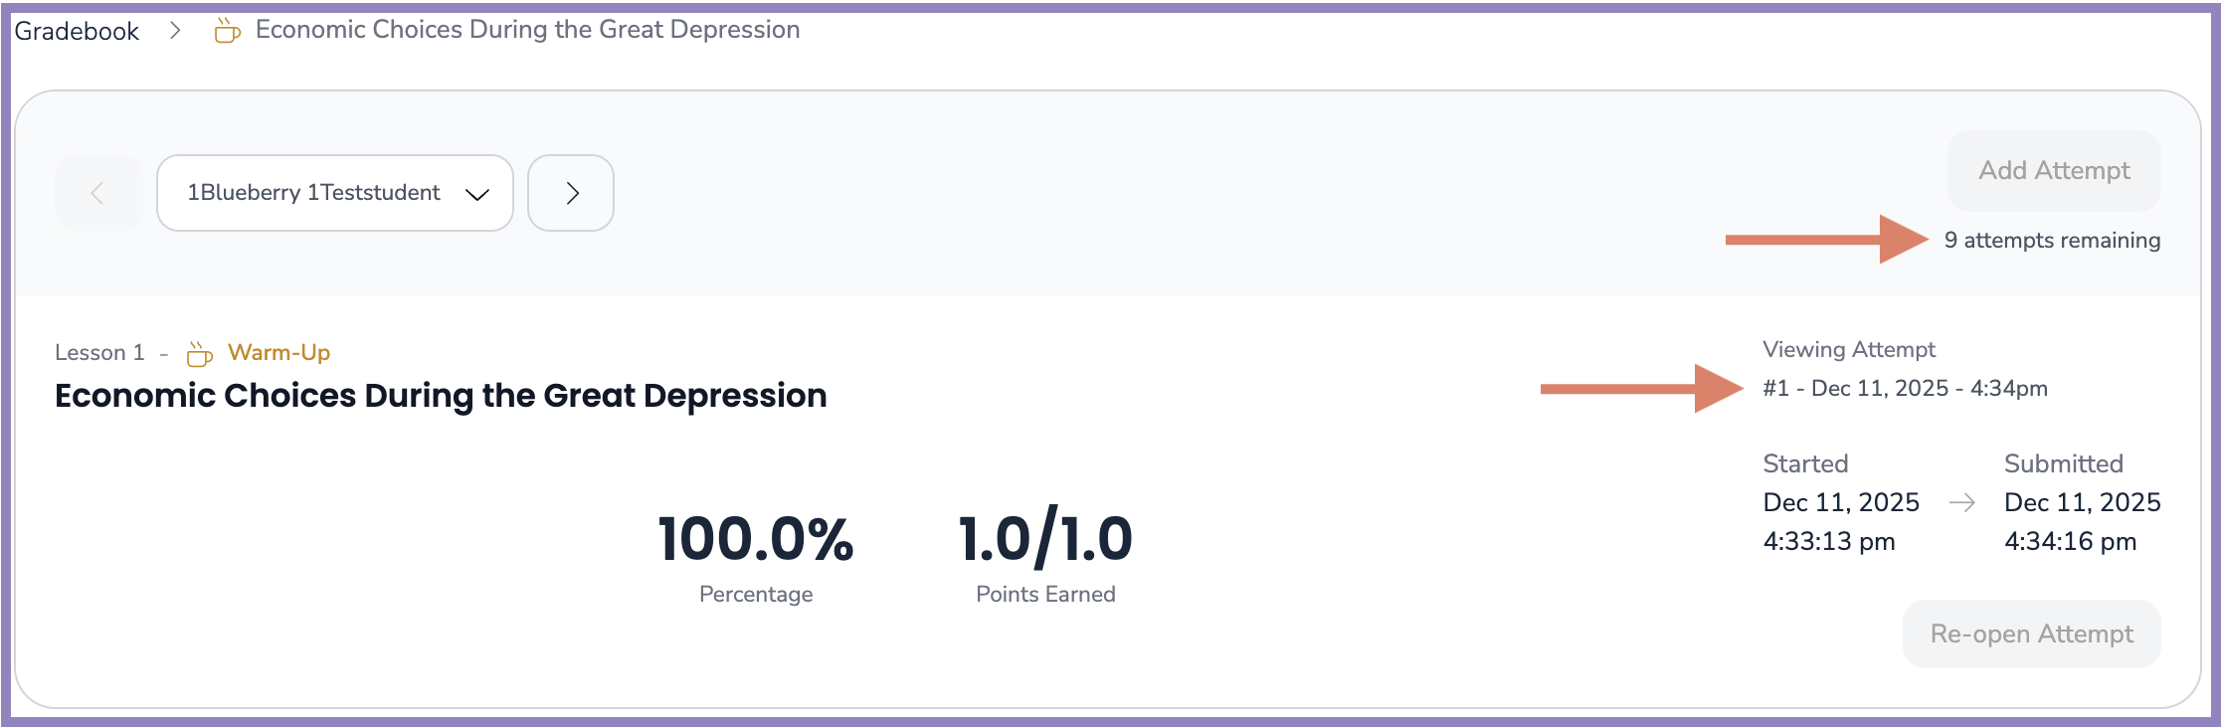Click the 100.0% percentage score
Image resolution: width=2222 pixels, height=728 pixels.
[756, 539]
